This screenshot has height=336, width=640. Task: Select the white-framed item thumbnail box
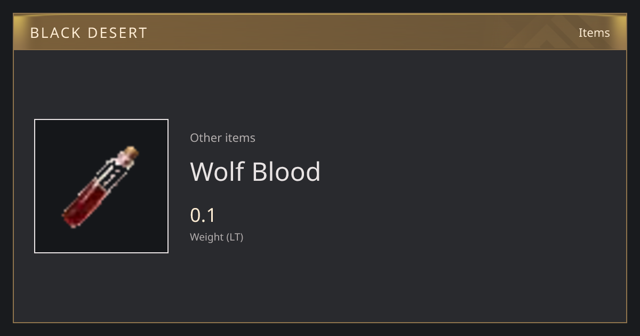point(101,186)
